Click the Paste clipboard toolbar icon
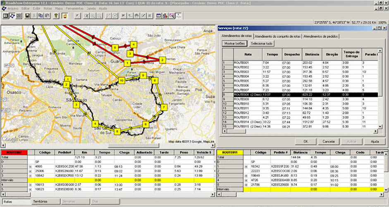Screen dimensions: 389x207 [47, 16]
